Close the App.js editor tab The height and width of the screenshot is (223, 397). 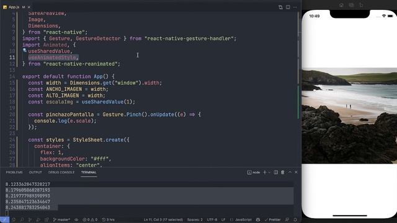[29, 7]
